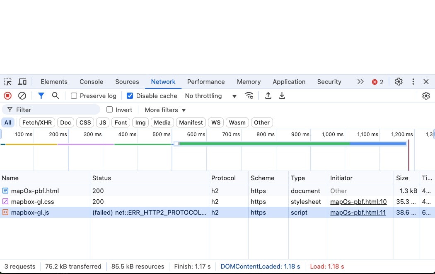Screen dimensions: 435x274
Task: Import HAR file upload icon
Action: (268, 96)
